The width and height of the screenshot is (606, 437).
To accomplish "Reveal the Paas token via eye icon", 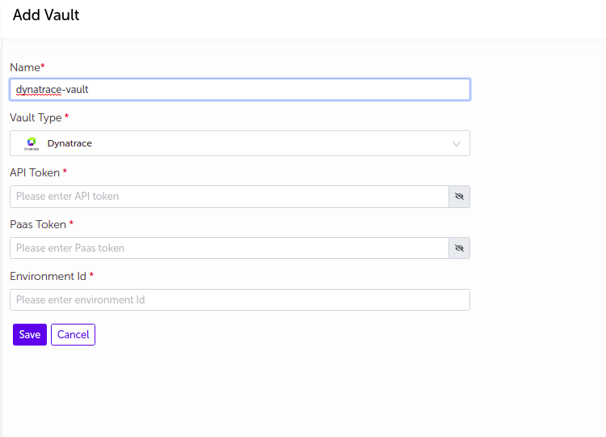I will point(459,248).
